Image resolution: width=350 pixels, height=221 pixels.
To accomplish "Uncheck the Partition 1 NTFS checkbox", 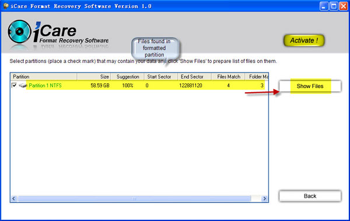I will [14, 85].
